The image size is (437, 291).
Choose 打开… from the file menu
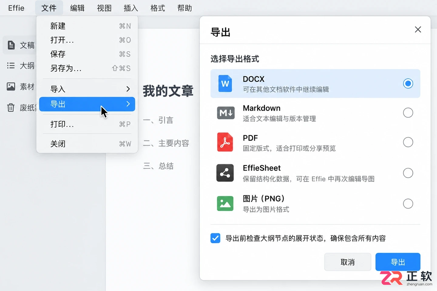(87, 40)
